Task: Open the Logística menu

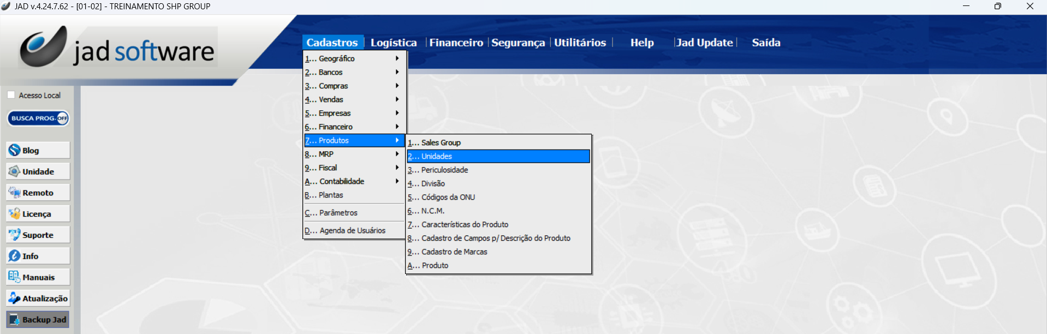Action: pyautogui.click(x=393, y=43)
